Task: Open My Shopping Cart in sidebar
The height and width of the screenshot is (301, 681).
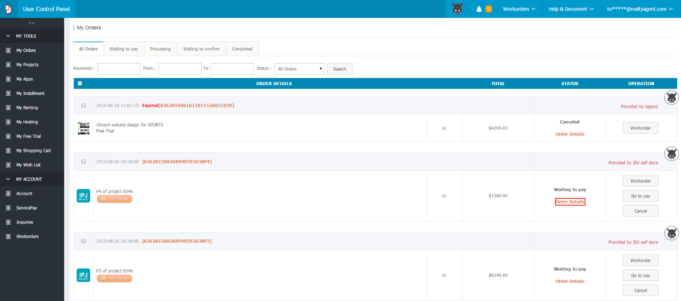Action: (34, 151)
